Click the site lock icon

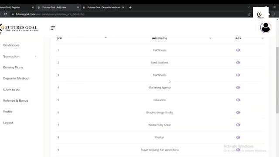point(13,14)
